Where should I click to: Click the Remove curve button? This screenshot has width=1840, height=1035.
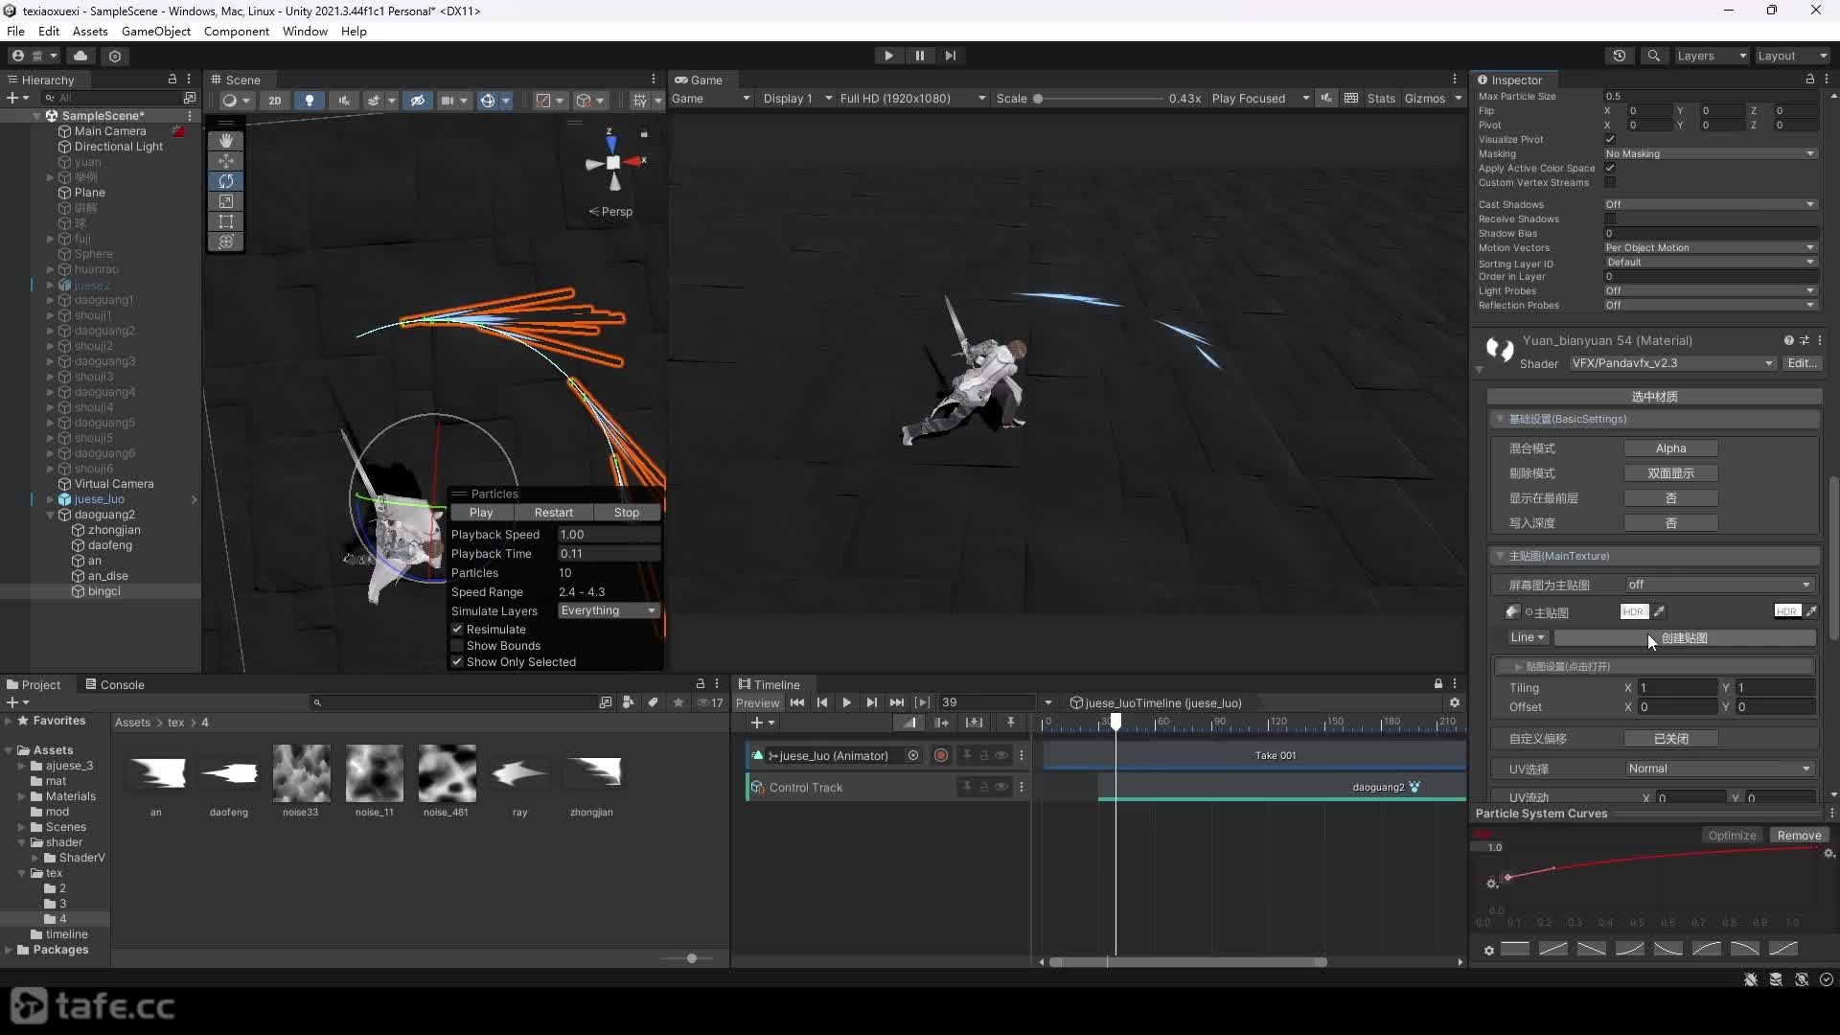pyautogui.click(x=1799, y=836)
